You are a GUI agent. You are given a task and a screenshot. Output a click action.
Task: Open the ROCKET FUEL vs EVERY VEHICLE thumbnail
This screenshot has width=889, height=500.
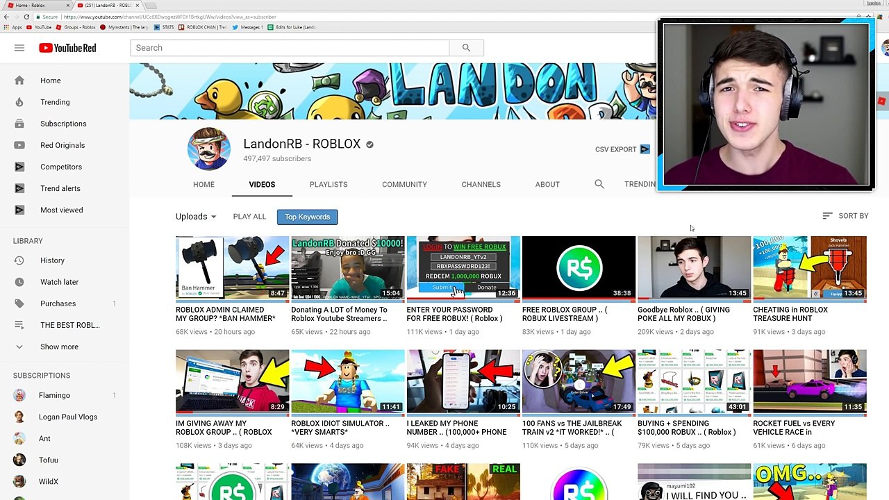click(x=810, y=381)
